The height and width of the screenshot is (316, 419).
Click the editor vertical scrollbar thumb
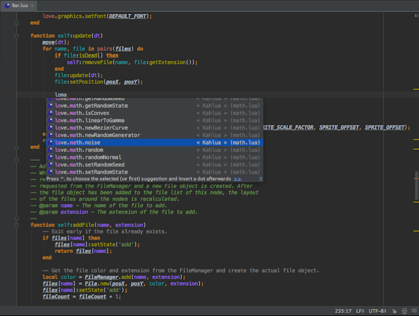tap(416, 185)
